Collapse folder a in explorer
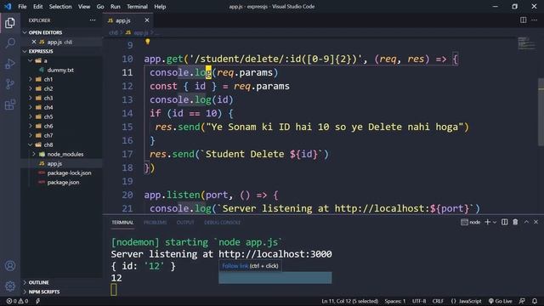Screen dimensions: 544x306 (31, 60)
